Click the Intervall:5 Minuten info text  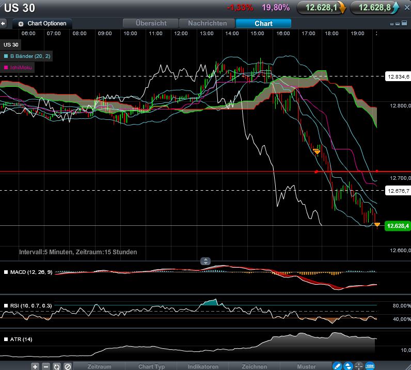coord(78,252)
